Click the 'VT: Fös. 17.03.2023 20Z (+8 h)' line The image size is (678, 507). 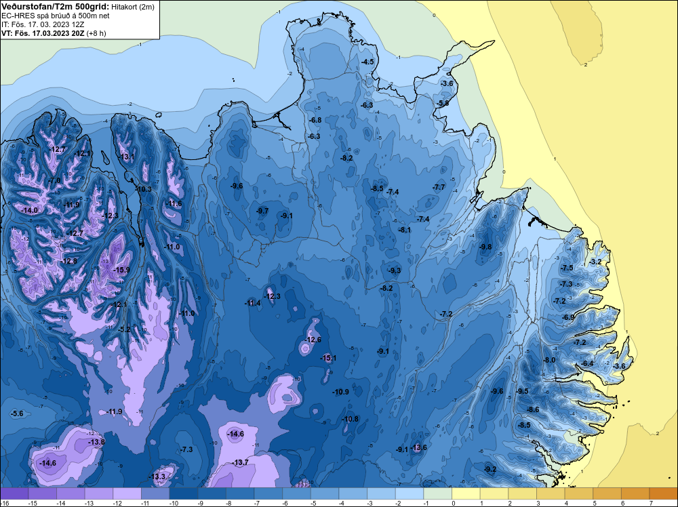54,33
